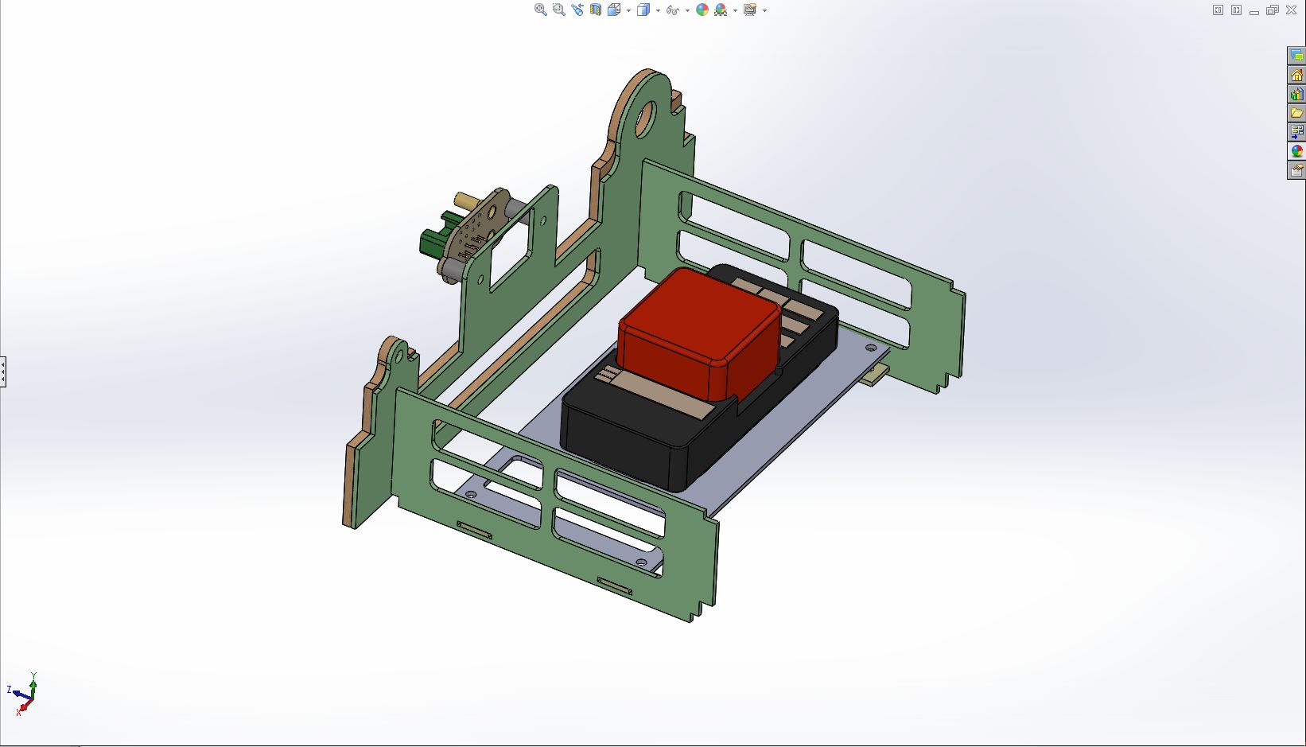The image size is (1306, 747).
Task: Open the View Palette task pane icon
Action: coord(1296,131)
